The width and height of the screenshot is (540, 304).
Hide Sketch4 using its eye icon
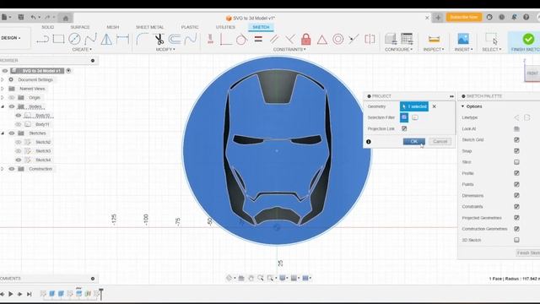(19, 160)
